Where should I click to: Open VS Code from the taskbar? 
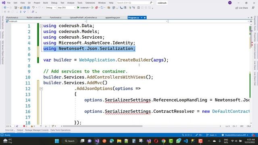[x=185, y=141]
